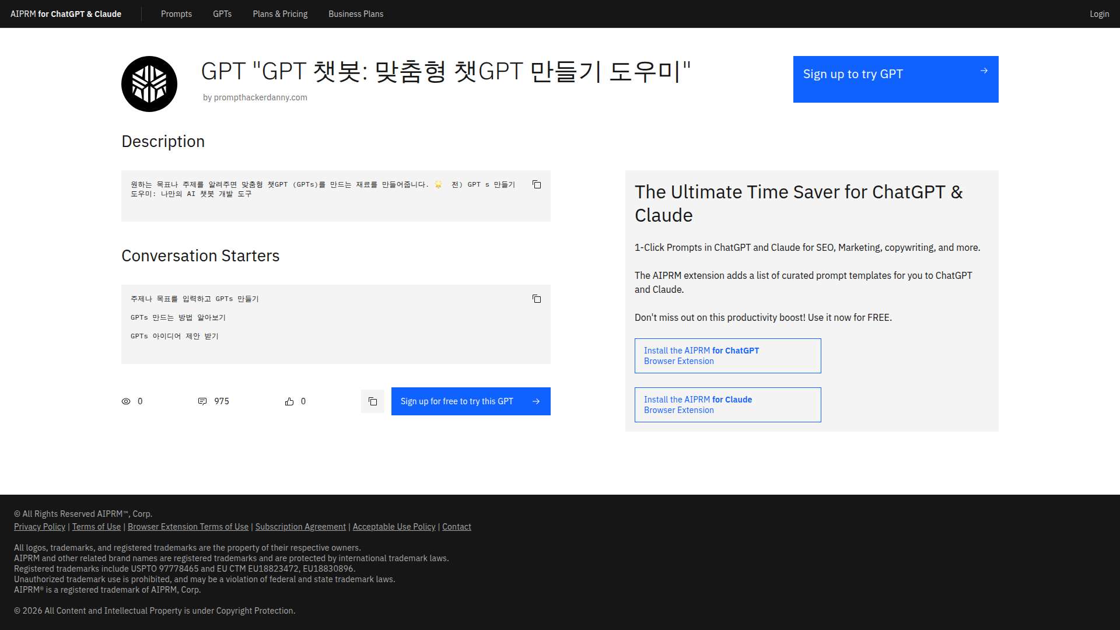This screenshot has height=630, width=1120.
Task: Click arrow on Sign up for free button
Action: click(x=536, y=401)
